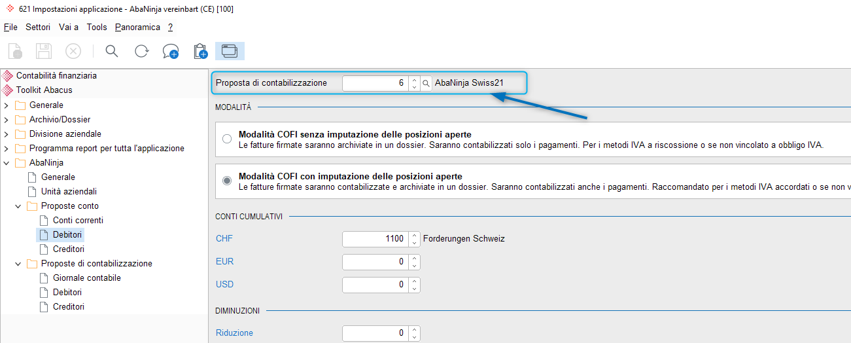This screenshot has width=851, height=343.
Task: Click the magnifier Search toolbar icon
Action: click(x=111, y=51)
